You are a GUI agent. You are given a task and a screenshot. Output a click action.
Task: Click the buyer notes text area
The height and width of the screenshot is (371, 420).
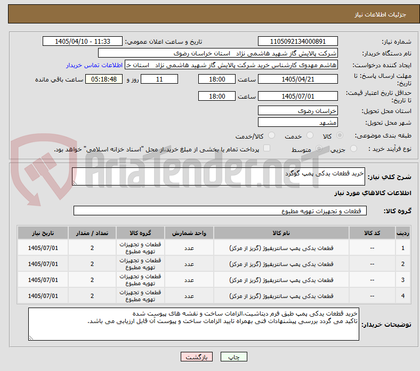click(193, 324)
